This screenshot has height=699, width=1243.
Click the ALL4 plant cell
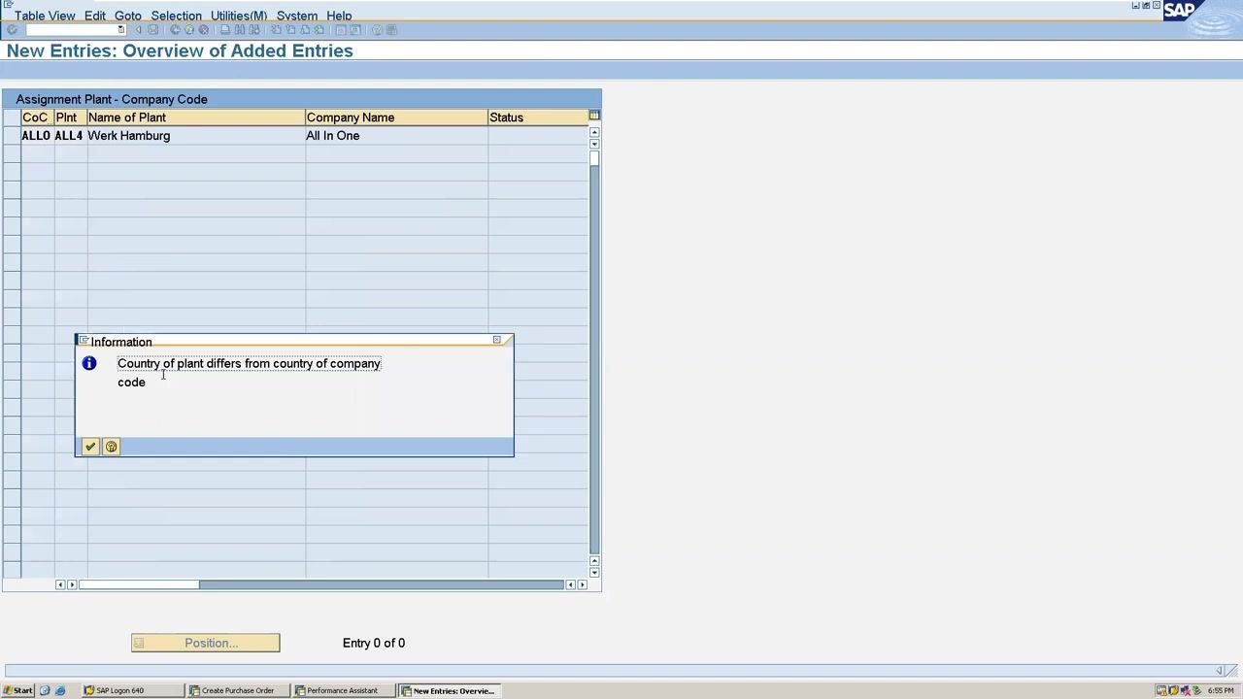(x=70, y=136)
